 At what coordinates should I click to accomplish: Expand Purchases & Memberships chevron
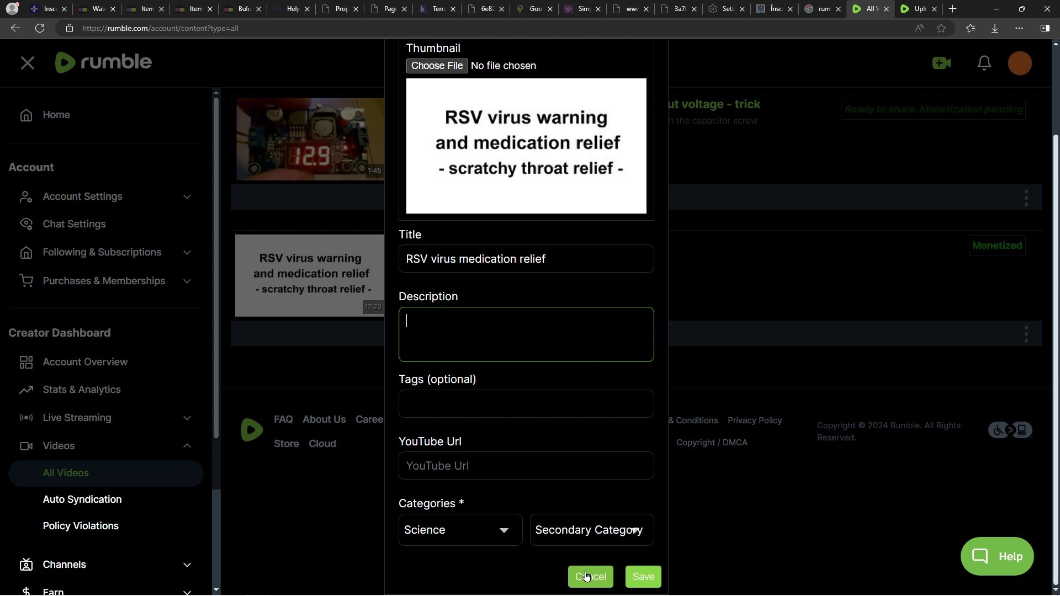pyautogui.click(x=187, y=281)
